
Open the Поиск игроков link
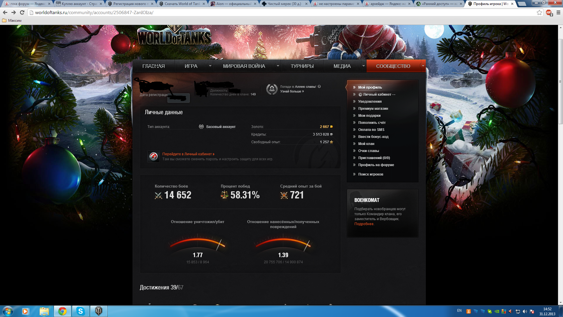click(x=371, y=174)
